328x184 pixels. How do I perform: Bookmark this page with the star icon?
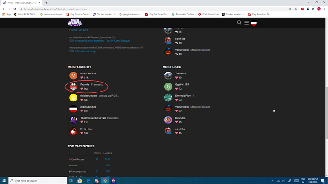coord(296,9)
